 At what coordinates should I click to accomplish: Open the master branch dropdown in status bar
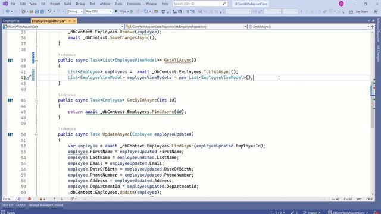click(312, 212)
